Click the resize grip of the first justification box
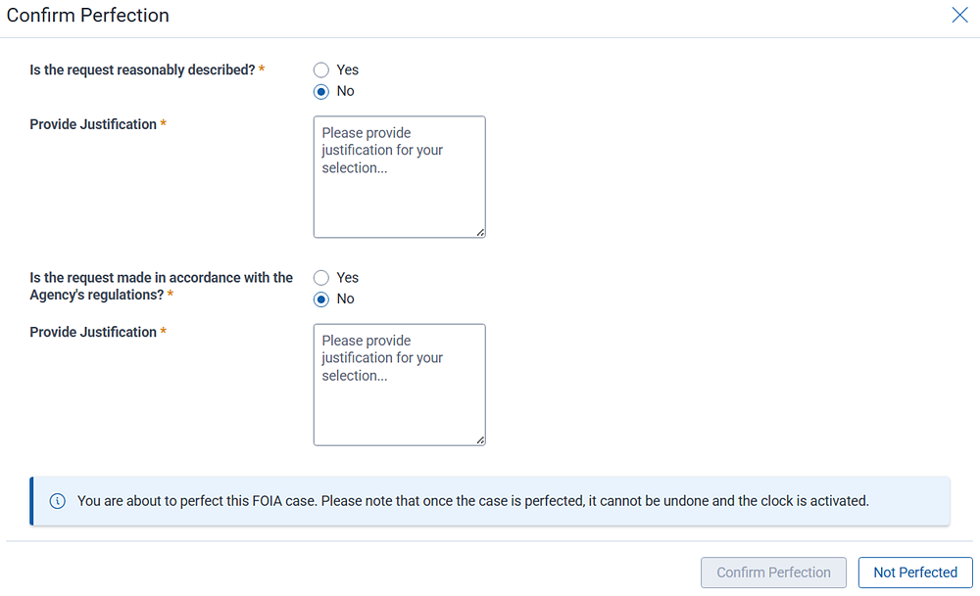 pyautogui.click(x=480, y=232)
